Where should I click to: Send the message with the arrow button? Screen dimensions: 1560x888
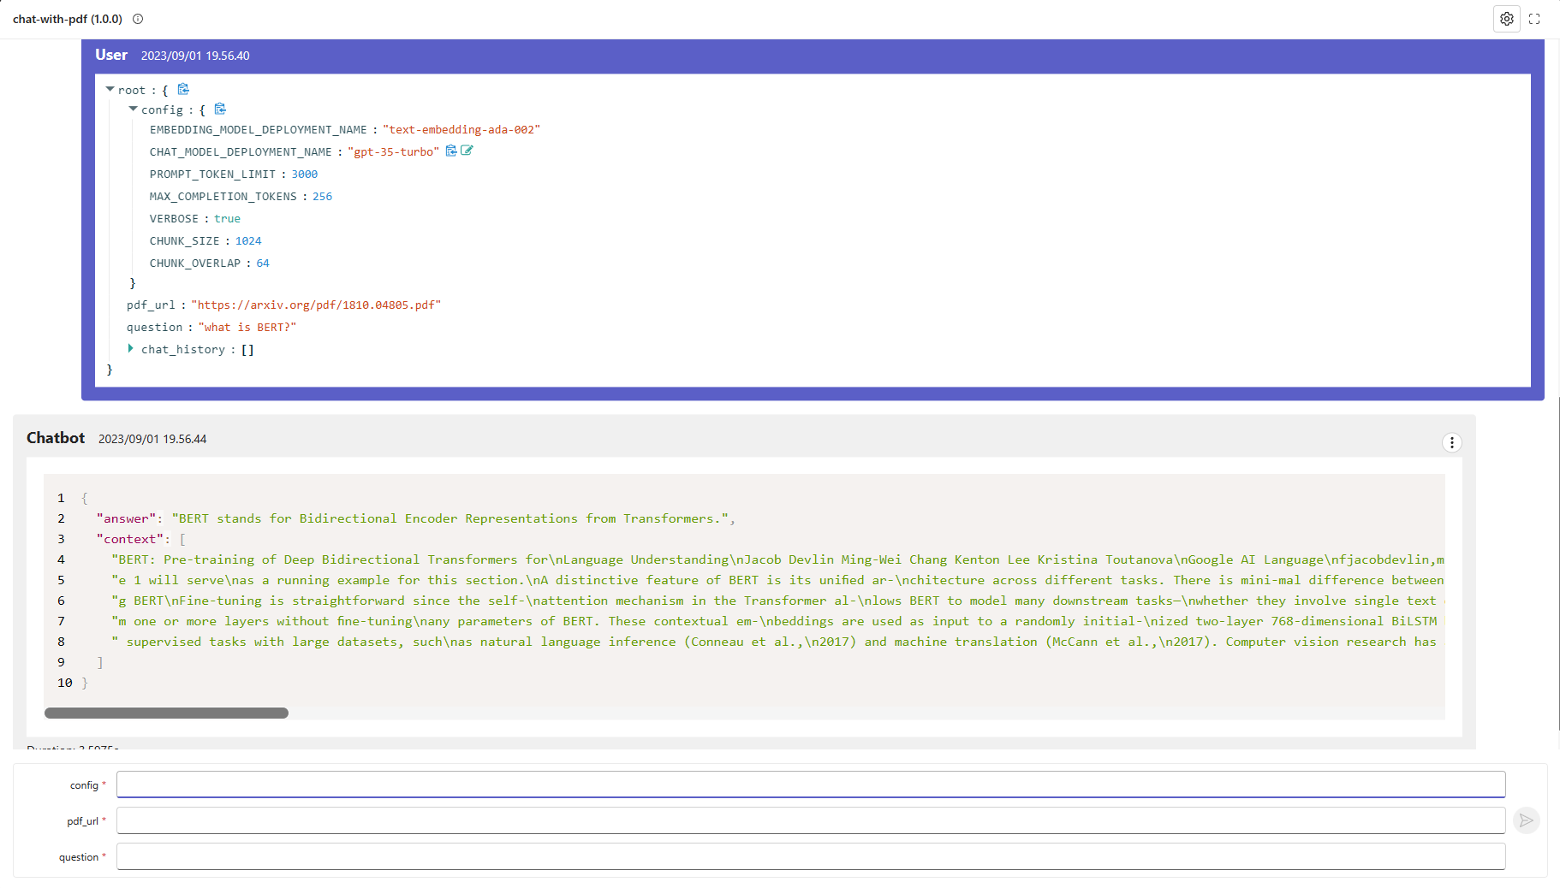coord(1526,820)
